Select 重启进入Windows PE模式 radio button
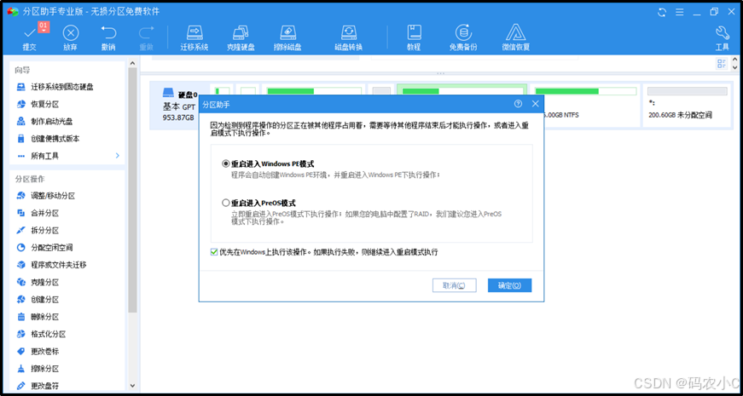This screenshot has width=743, height=396. point(225,164)
